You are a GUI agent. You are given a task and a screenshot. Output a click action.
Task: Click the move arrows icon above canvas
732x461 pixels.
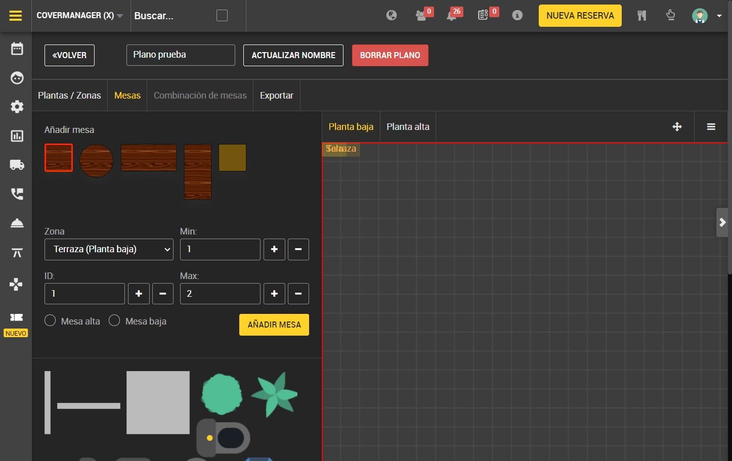[x=677, y=127]
